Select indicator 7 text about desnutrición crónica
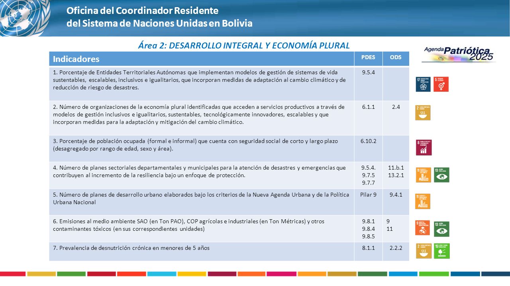 pos(131,248)
